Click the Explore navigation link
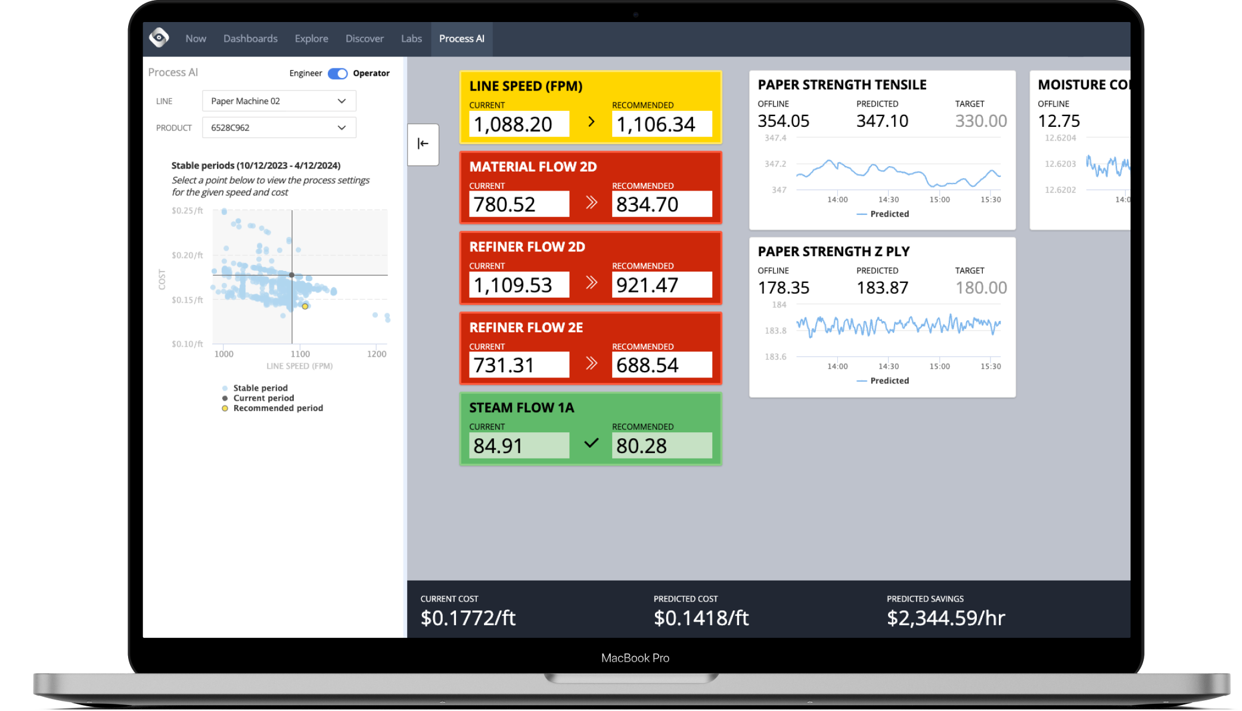This screenshot has height=711, width=1242. click(x=311, y=39)
